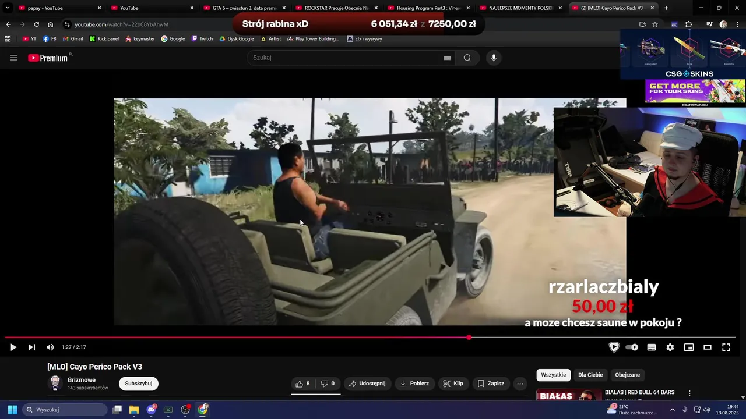Open the YT bookmark
Viewport: 746px width, 419px height.
[29, 39]
